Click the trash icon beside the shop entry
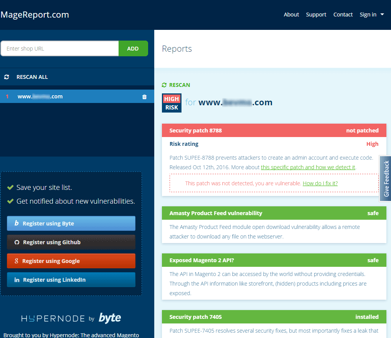This screenshot has height=338, width=391. [x=144, y=97]
